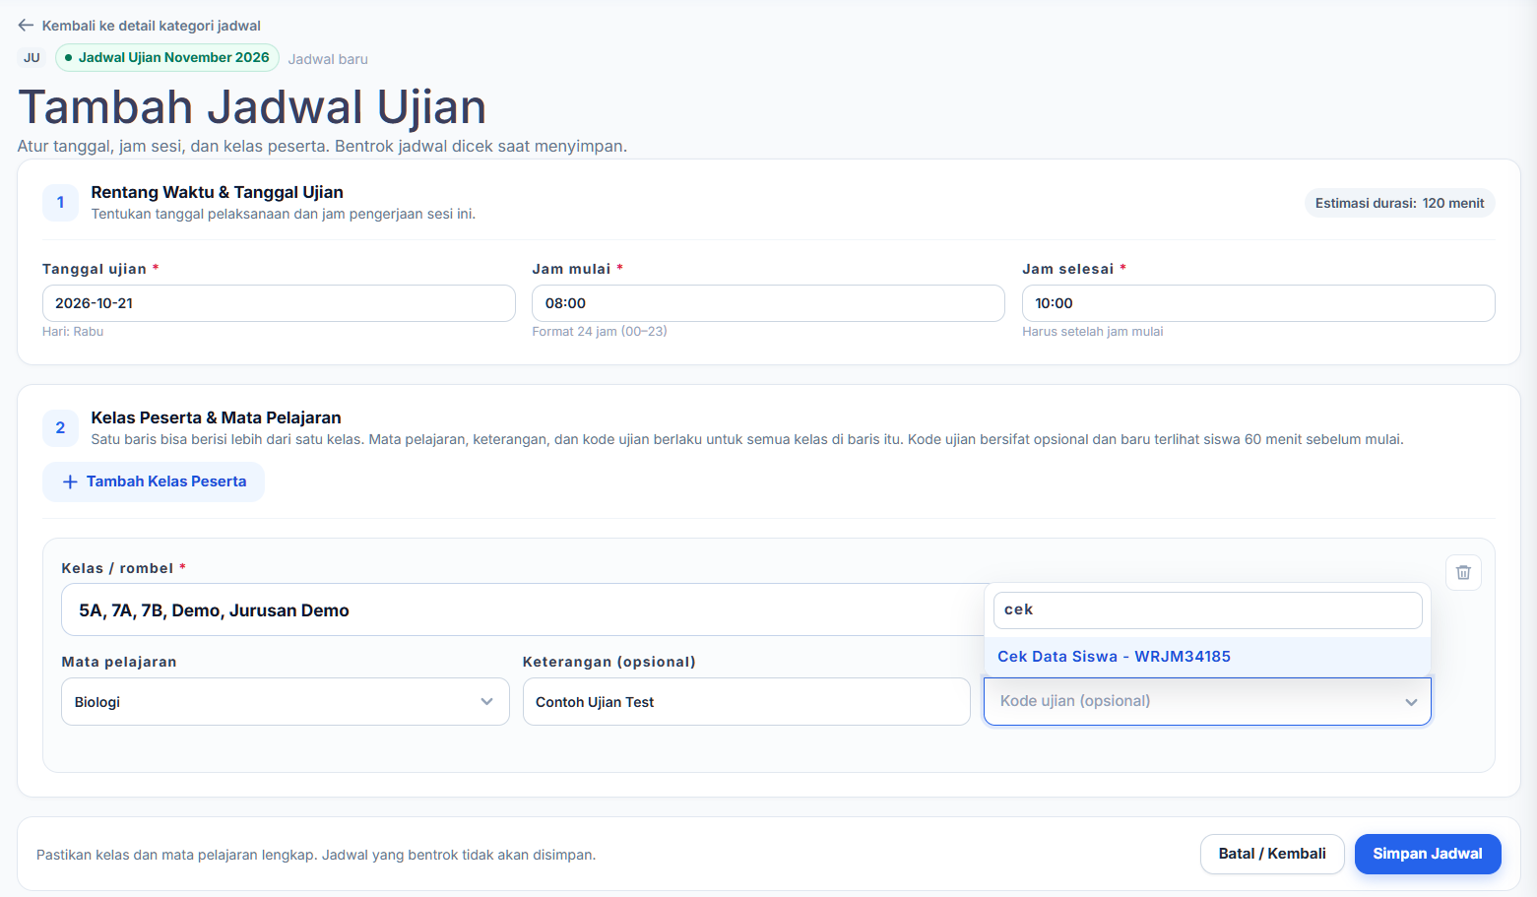Click the back arrow icon at top
1537x897 pixels.
point(26,26)
